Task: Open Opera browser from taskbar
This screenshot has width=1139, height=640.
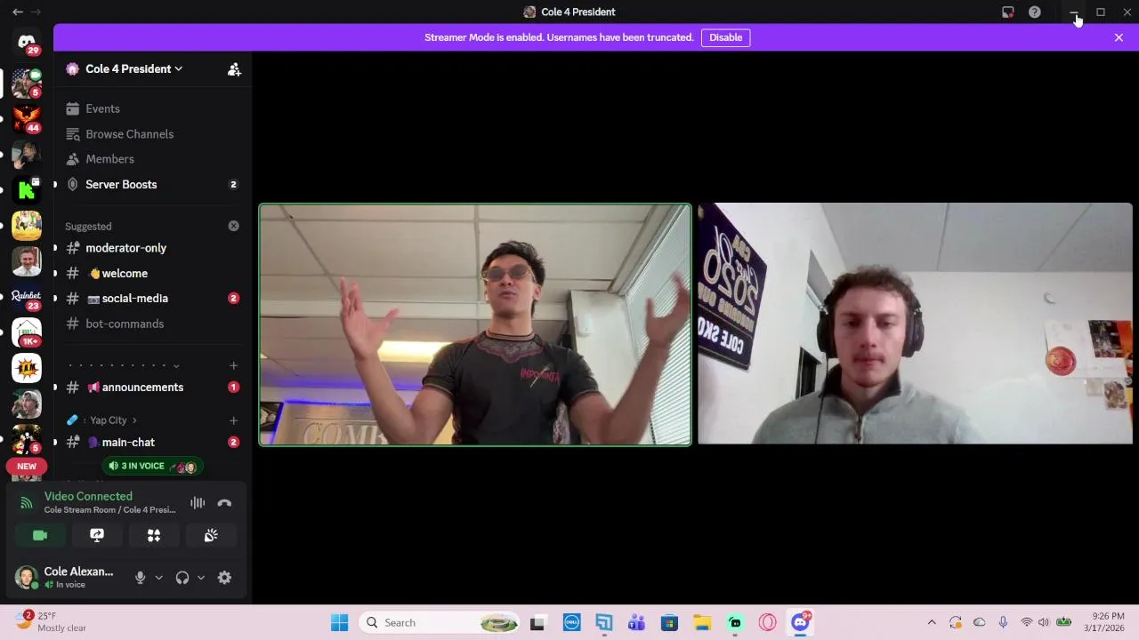Action: pyautogui.click(x=768, y=622)
